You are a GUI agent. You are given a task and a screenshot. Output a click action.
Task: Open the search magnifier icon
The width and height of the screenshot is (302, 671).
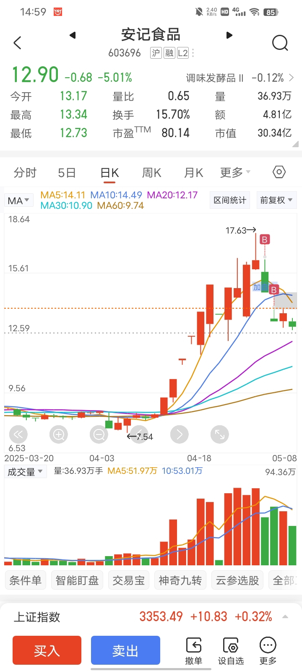click(280, 43)
